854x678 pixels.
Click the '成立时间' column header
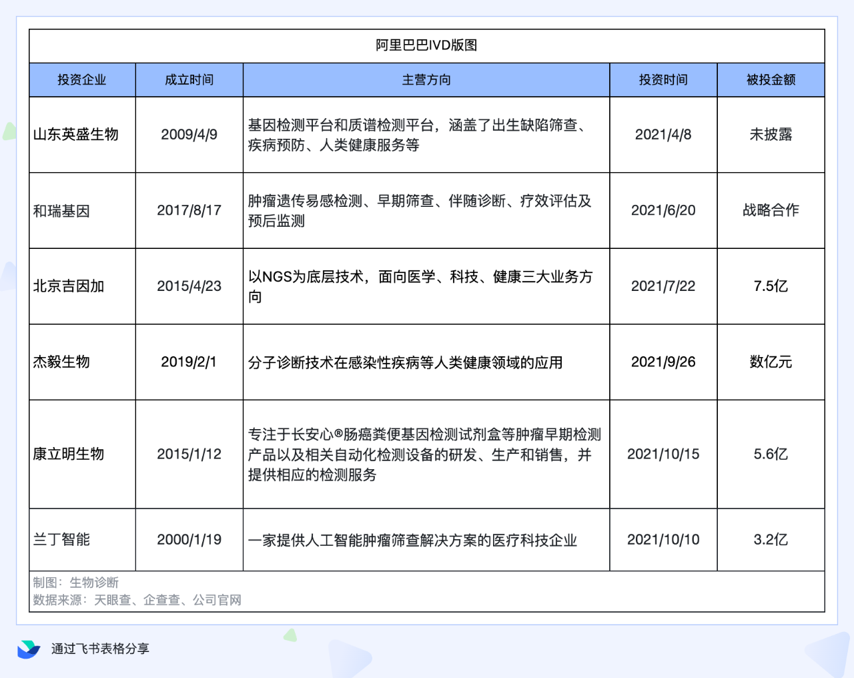[189, 80]
